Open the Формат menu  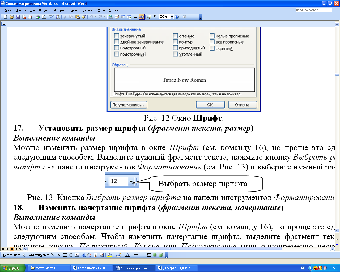[x=59, y=10]
